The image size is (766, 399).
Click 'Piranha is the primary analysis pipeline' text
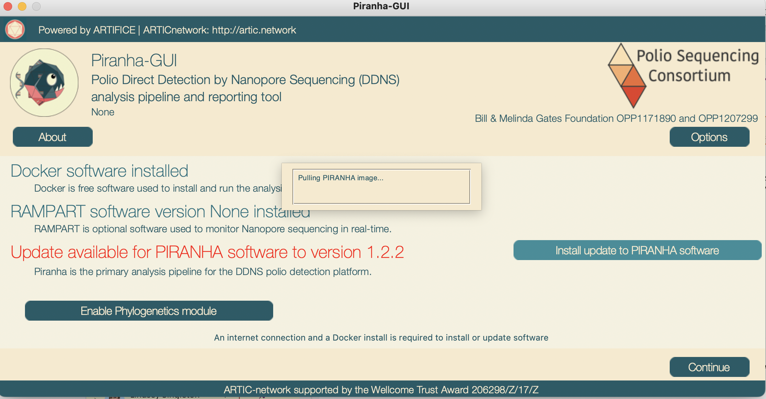pos(203,272)
